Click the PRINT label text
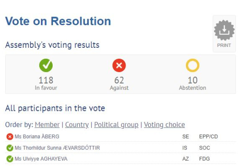 pos(224,45)
